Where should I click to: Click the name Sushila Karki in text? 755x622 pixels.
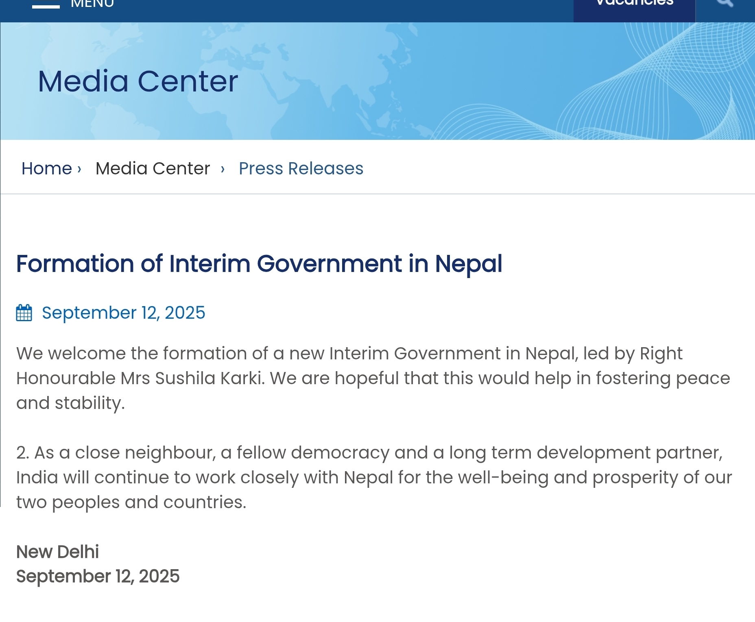pos(209,378)
